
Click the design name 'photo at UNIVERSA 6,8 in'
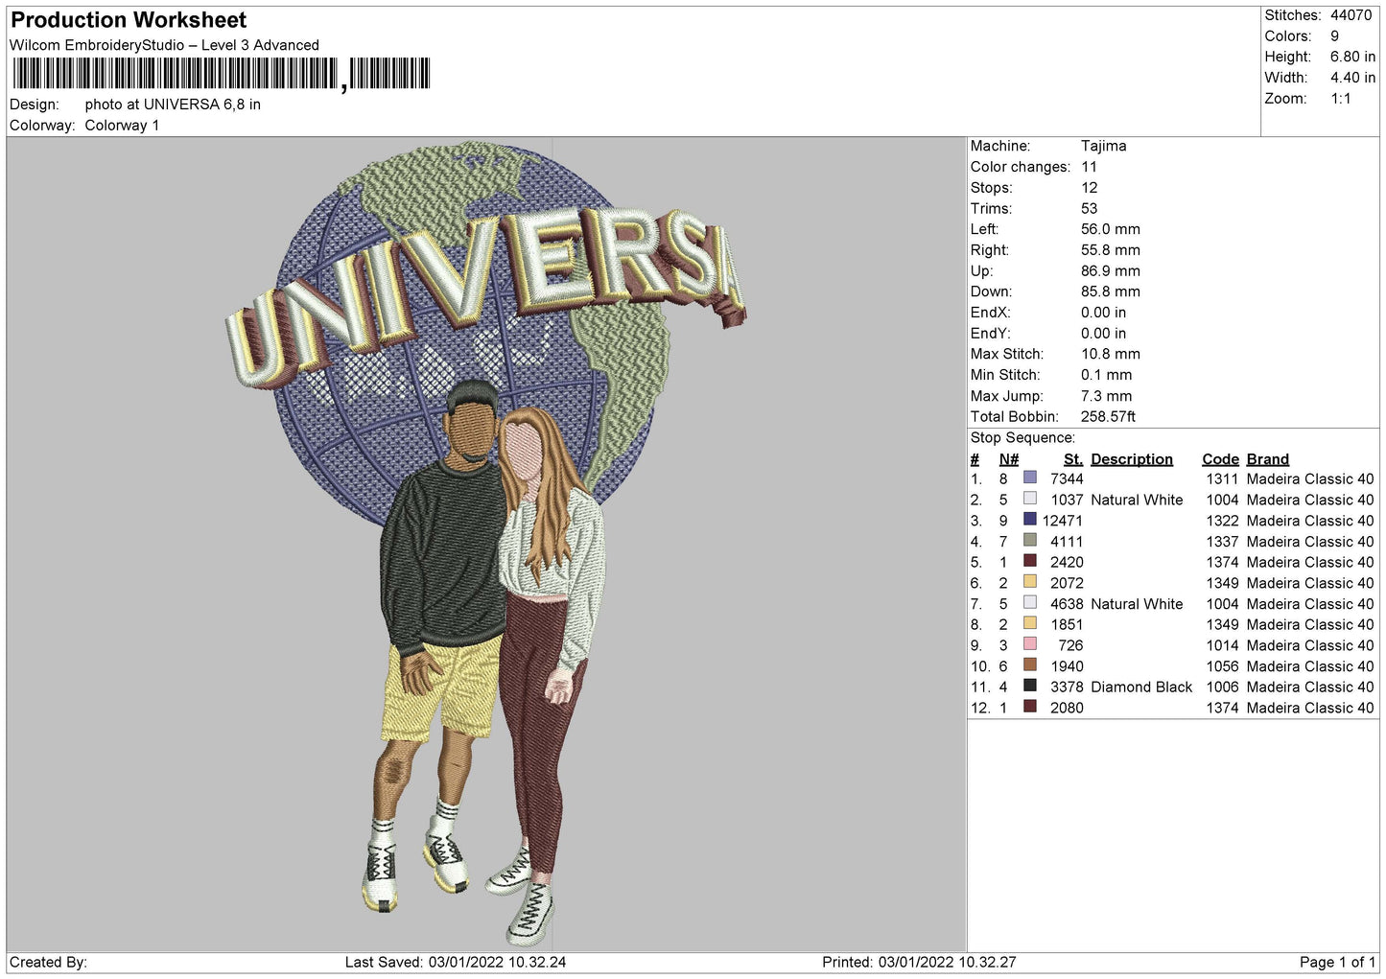(x=173, y=105)
